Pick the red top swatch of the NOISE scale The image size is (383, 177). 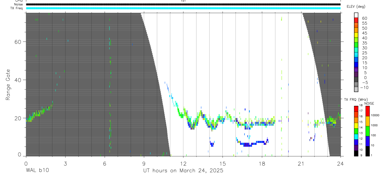[367, 111]
